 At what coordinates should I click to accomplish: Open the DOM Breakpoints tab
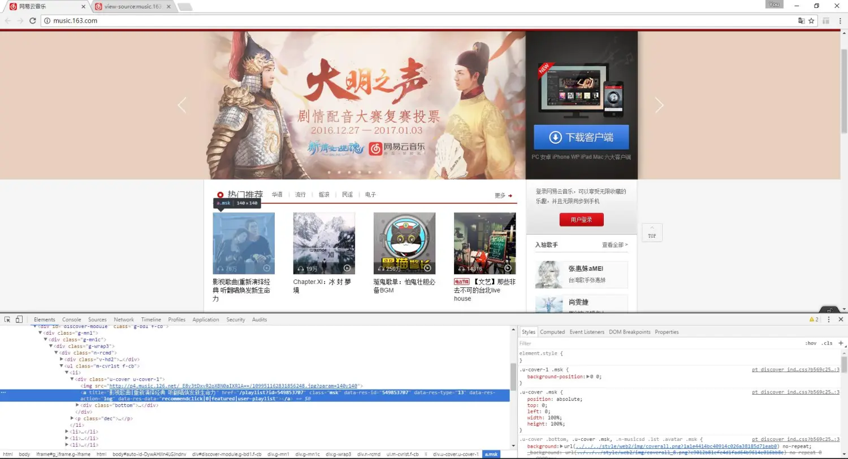pos(630,332)
